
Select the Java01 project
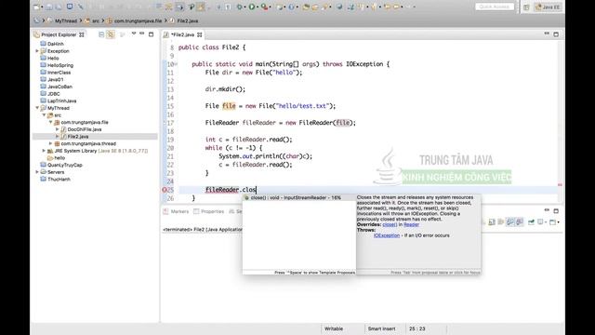pyautogui.click(x=55, y=79)
